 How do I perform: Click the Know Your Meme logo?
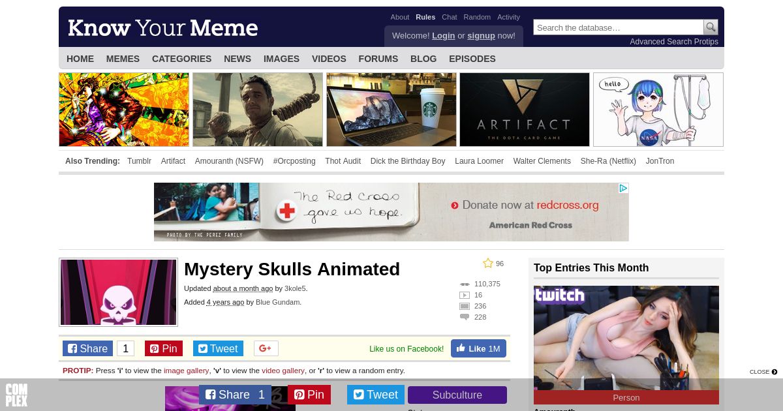pos(163,28)
